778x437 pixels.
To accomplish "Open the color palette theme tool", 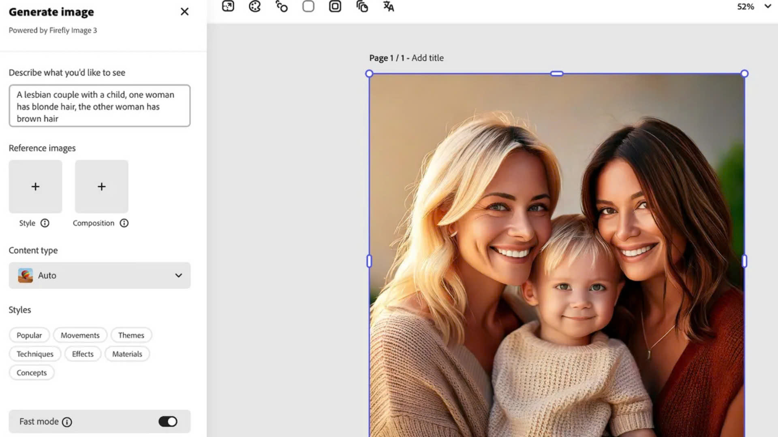I will tap(254, 6).
